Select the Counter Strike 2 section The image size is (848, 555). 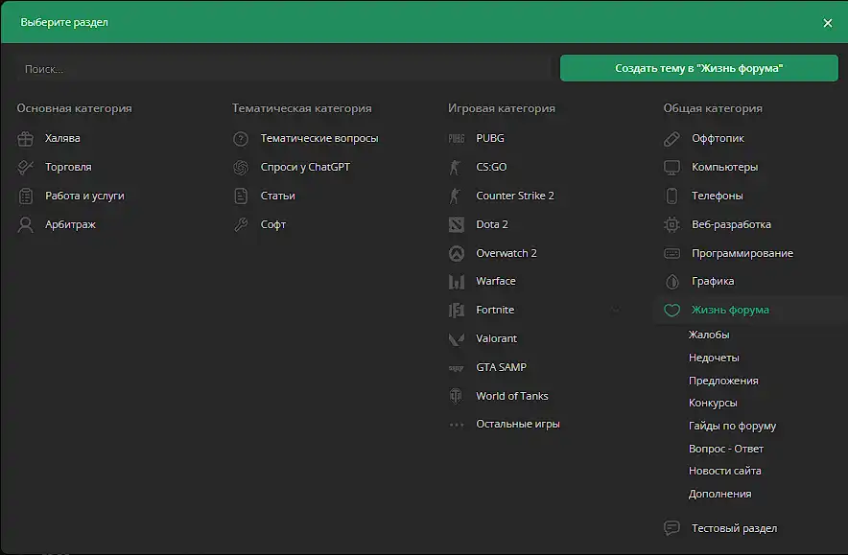[515, 196]
